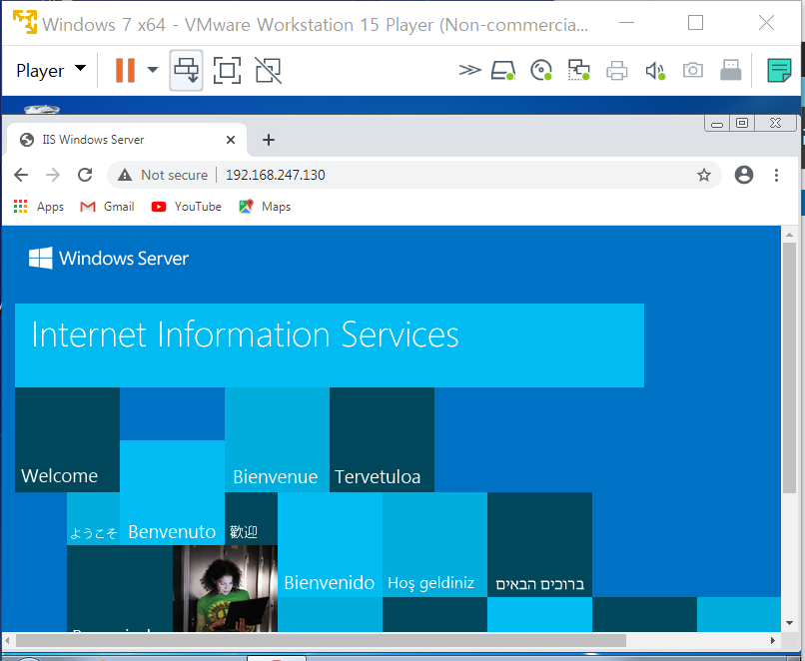Toggle VMware Unity mode icon
The height and width of the screenshot is (661, 805).
[x=269, y=70]
